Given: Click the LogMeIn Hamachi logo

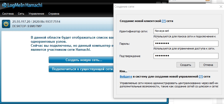Looking at the screenshot, I should [22, 5].
